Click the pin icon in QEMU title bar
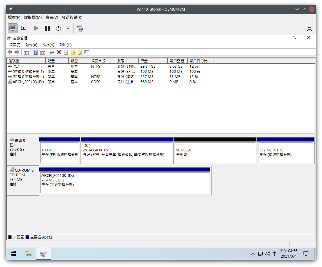The width and height of the screenshot is (322, 267). coord(11,9)
